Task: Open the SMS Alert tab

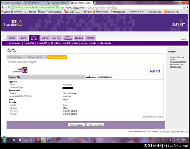Action: tap(45, 38)
